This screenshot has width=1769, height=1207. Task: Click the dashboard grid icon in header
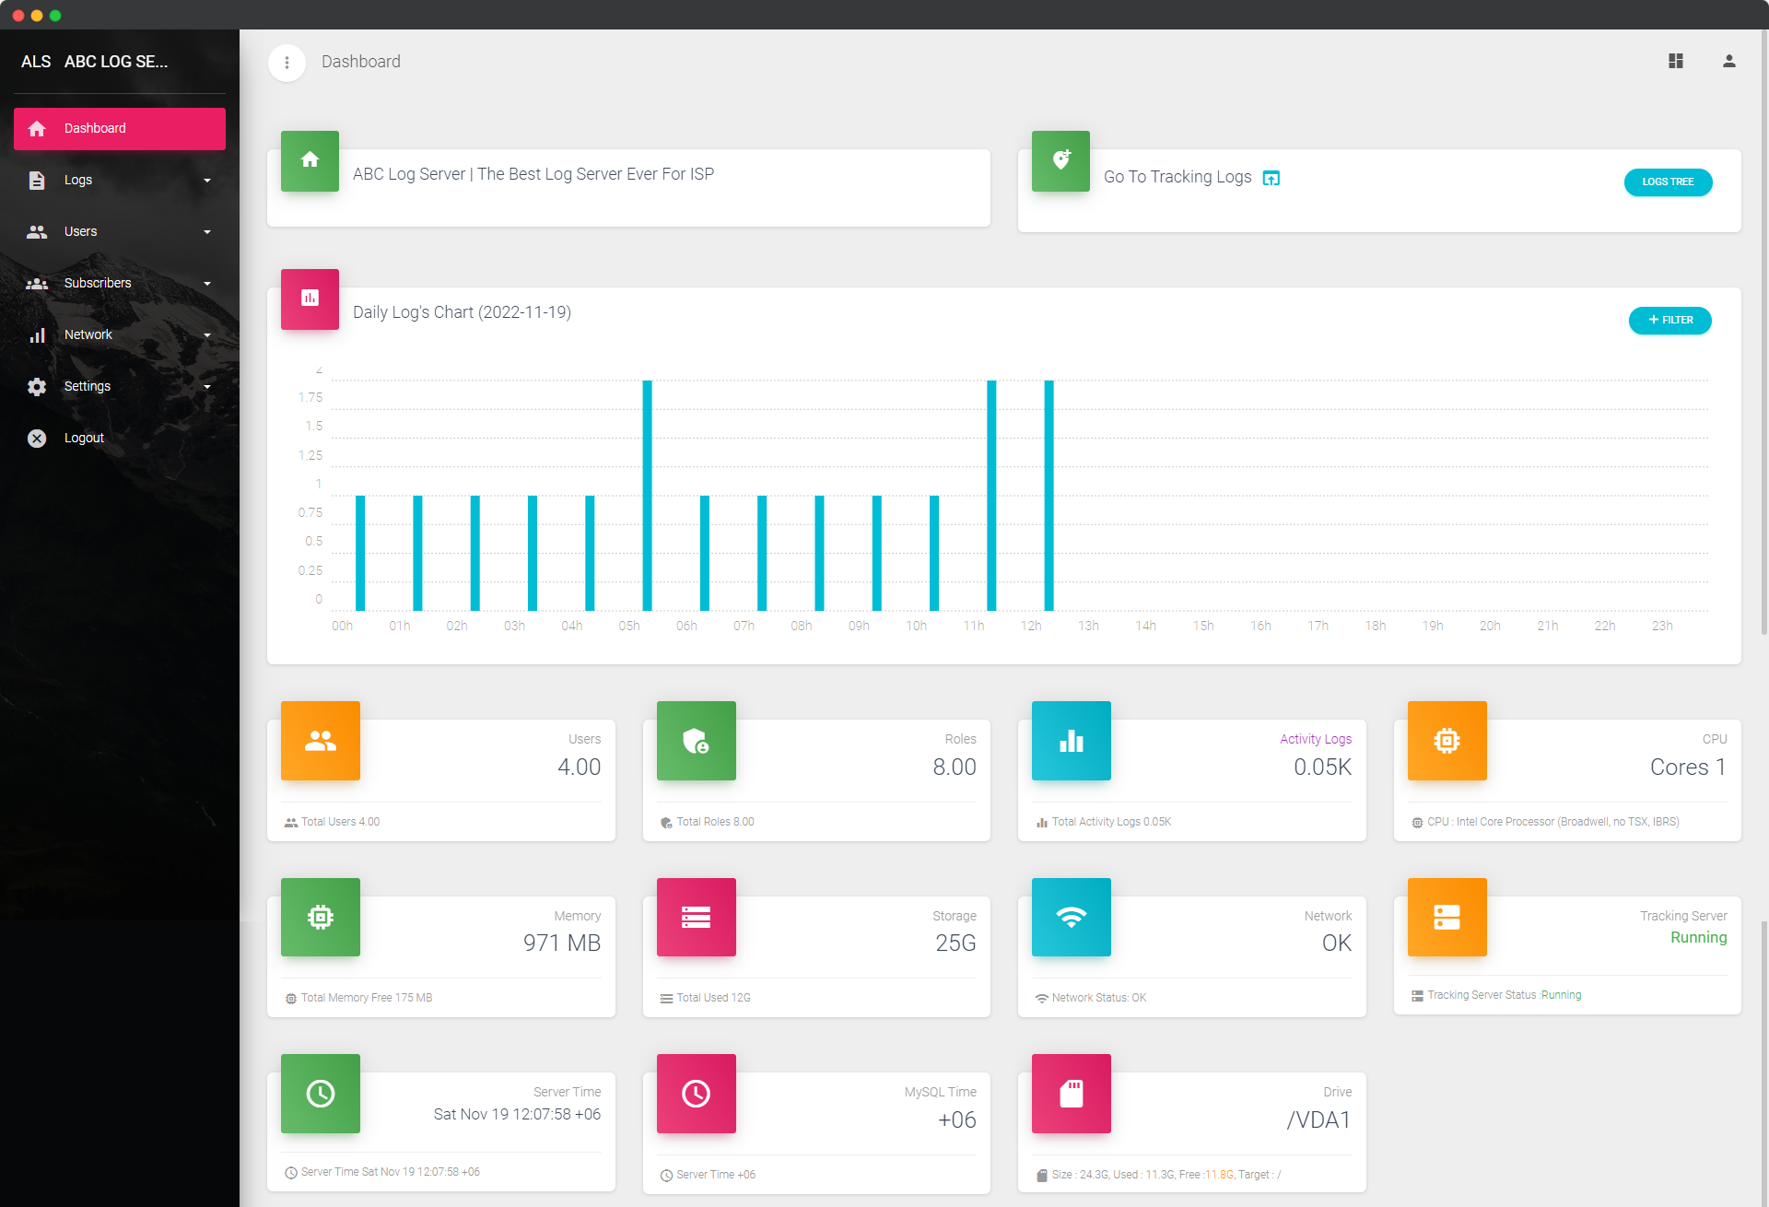1676,61
